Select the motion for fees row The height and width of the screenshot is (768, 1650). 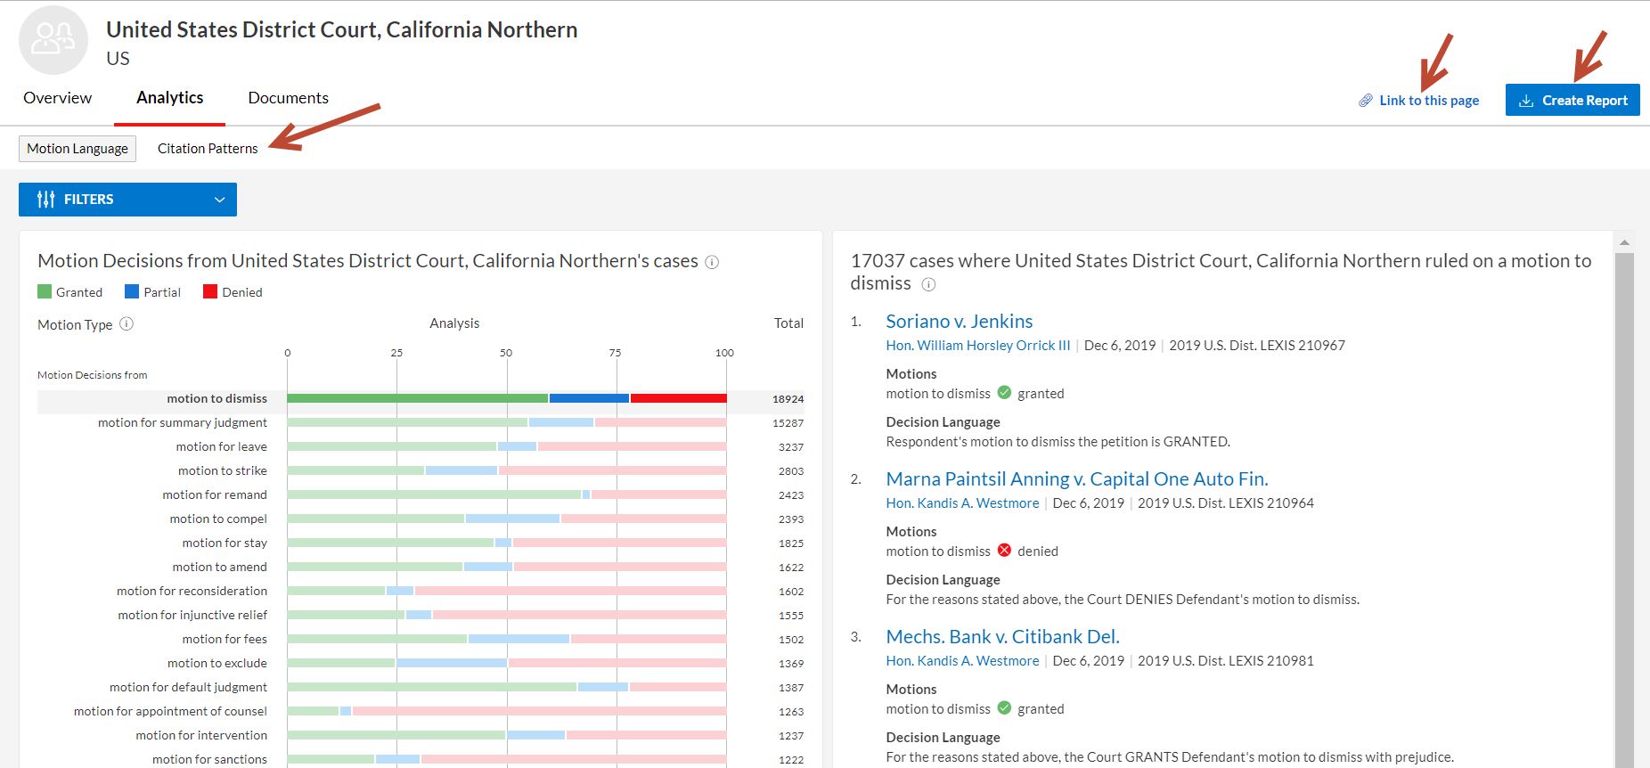coord(421,640)
